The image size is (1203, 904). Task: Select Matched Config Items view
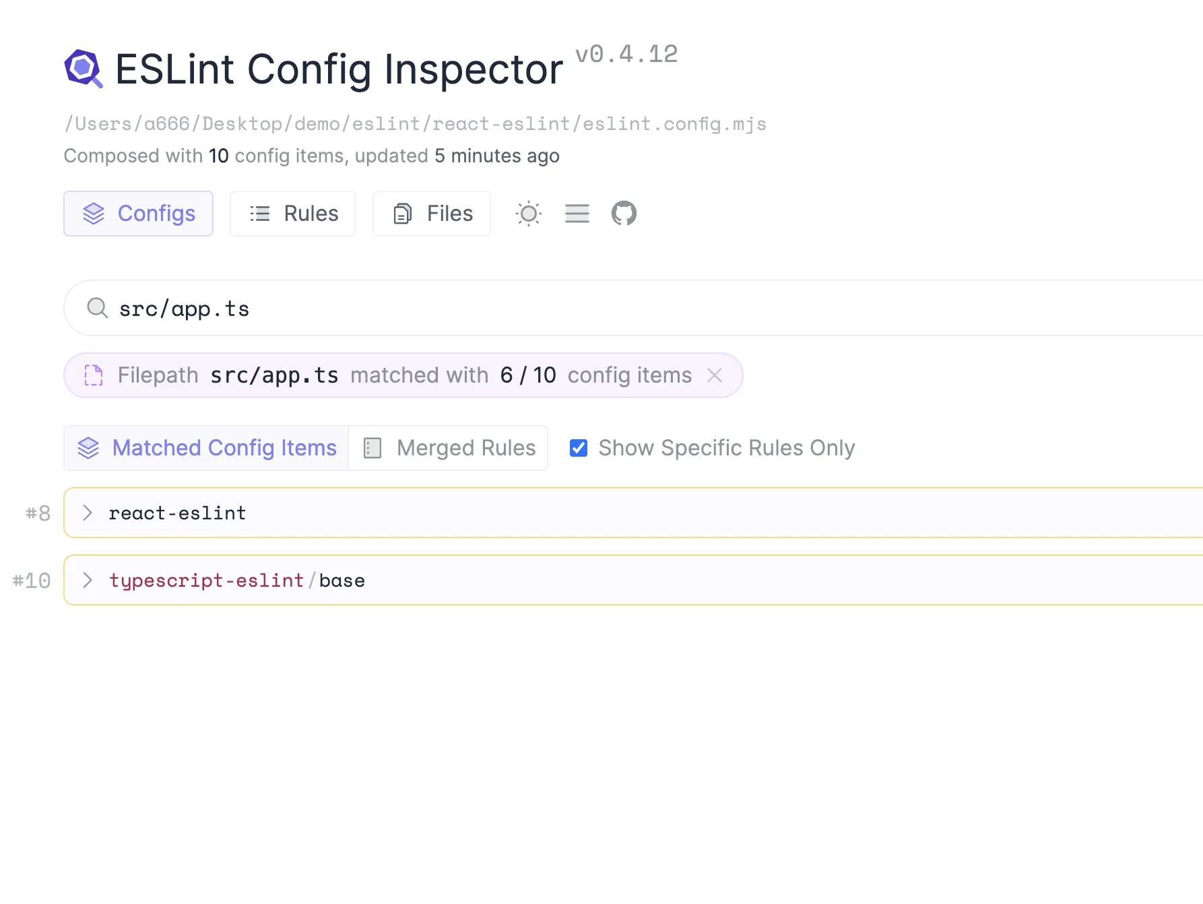click(x=206, y=448)
